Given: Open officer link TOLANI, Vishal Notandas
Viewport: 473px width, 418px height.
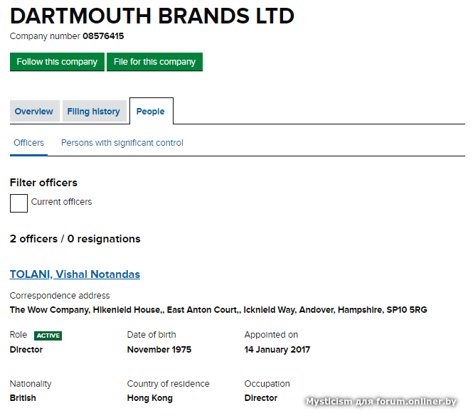Looking at the screenshot, I should (75, 274).
